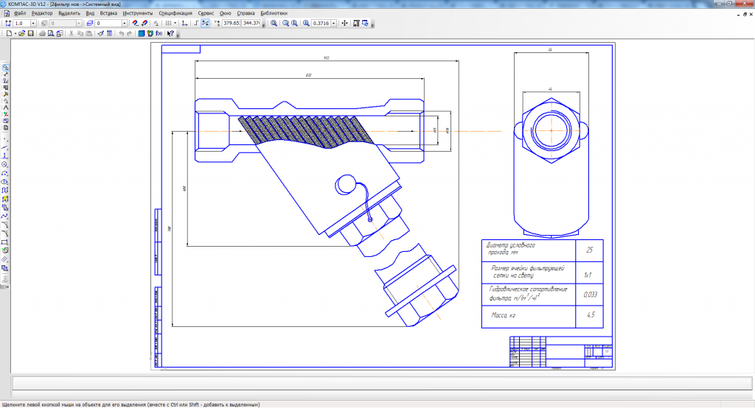Toggle orthogonal drawing mode
755x408 pixels.
pos(196,23)
